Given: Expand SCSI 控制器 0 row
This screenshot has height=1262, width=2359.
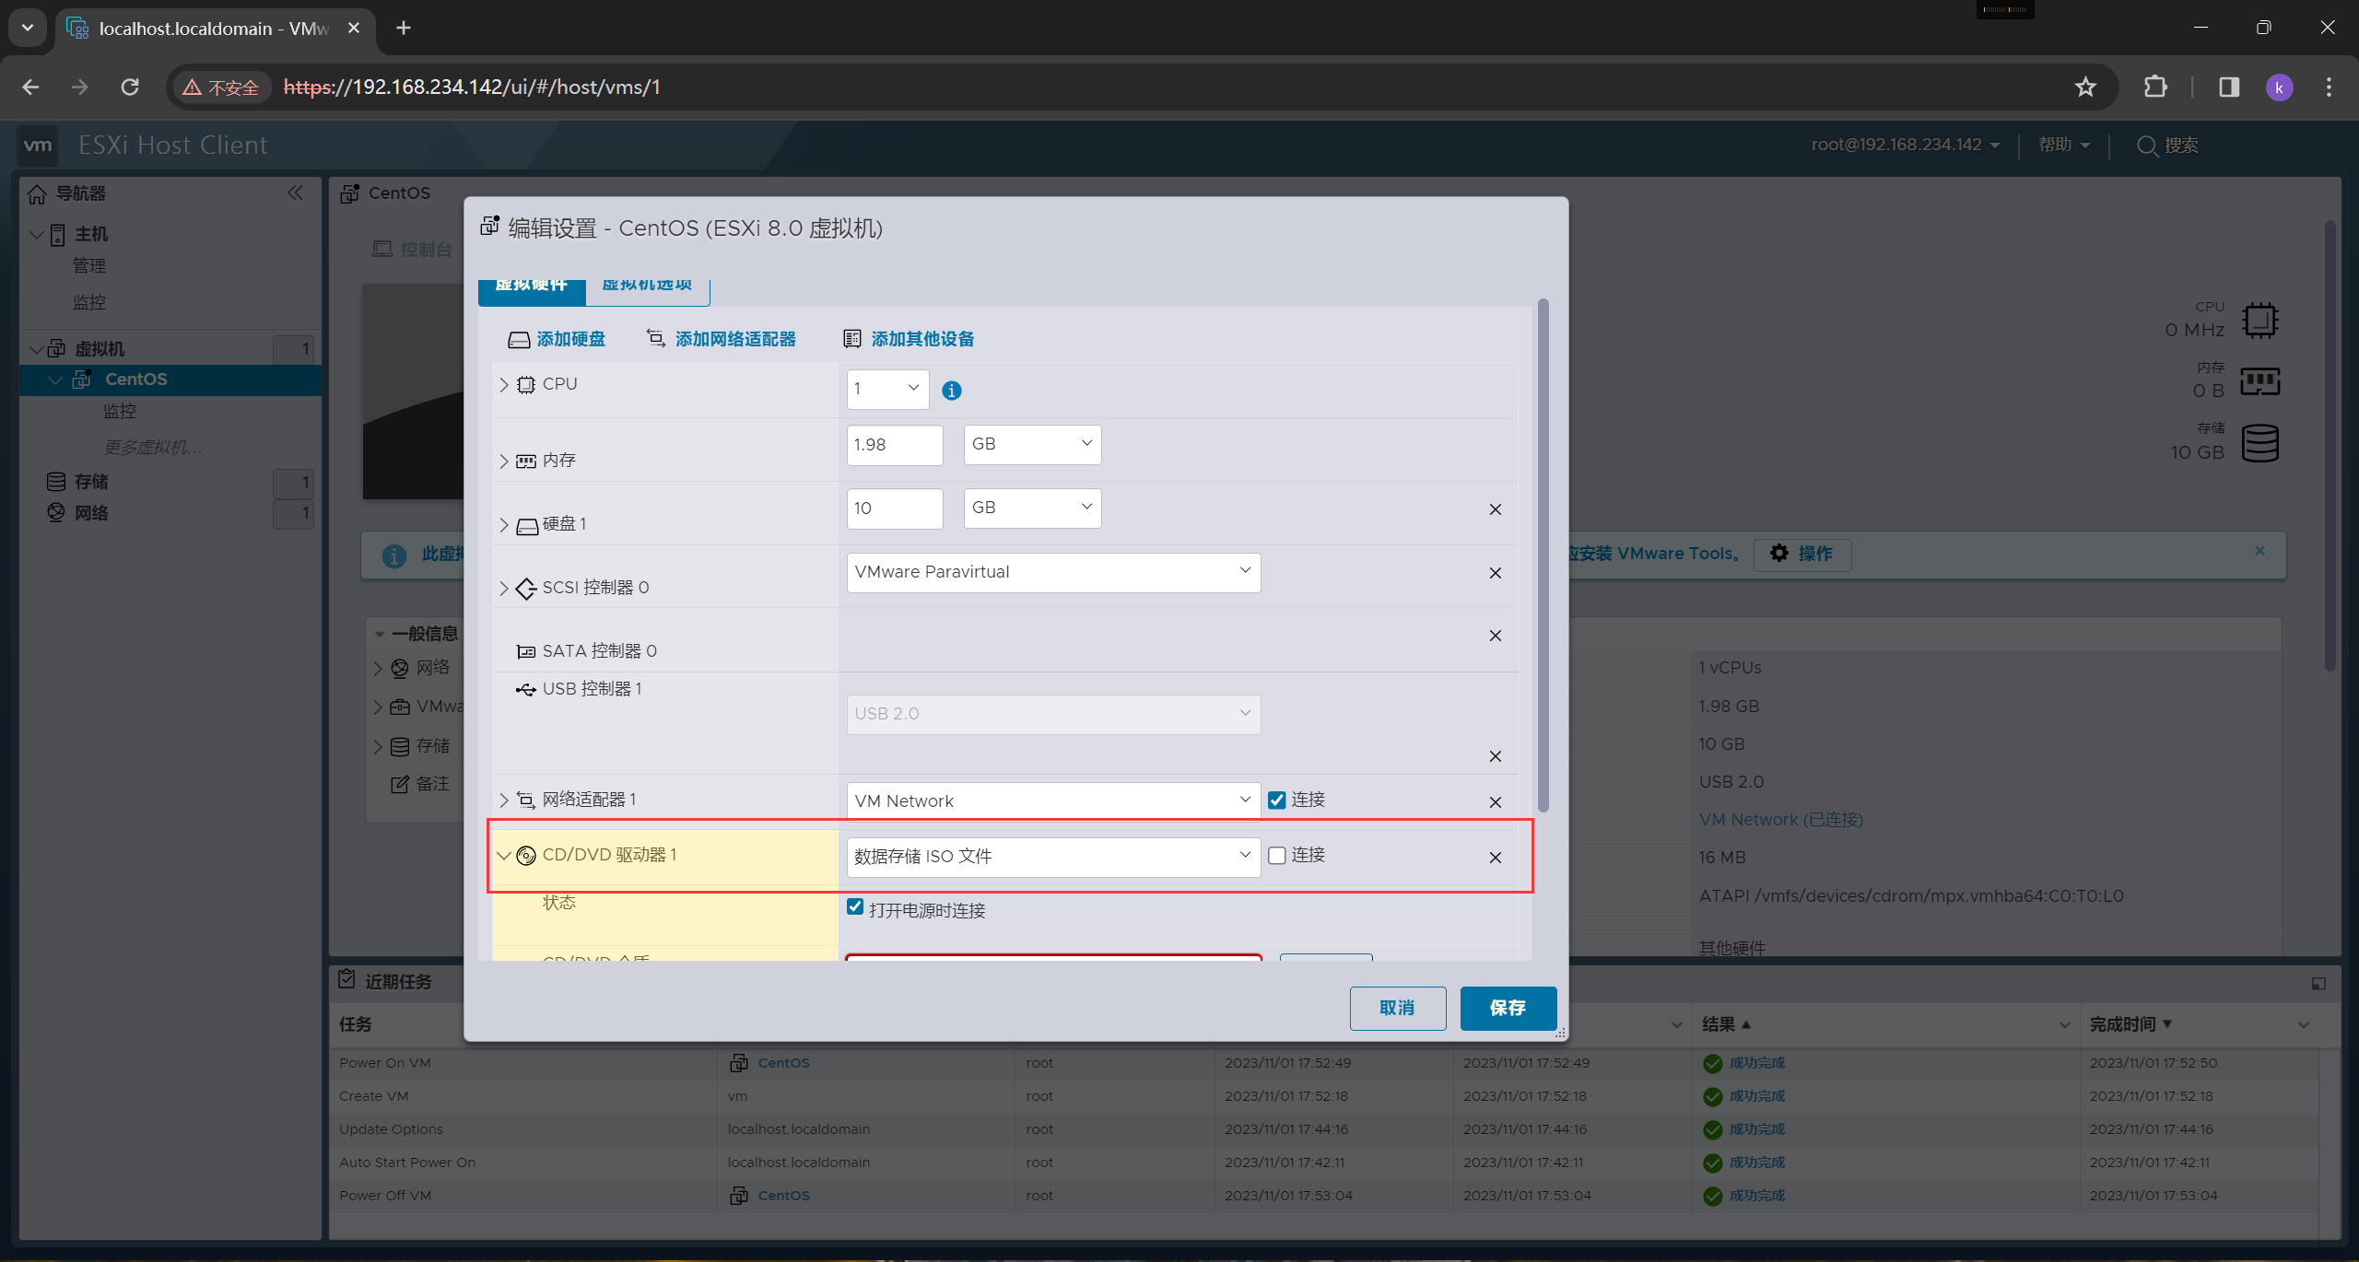Looking at the screenshot, I should 504,589.
